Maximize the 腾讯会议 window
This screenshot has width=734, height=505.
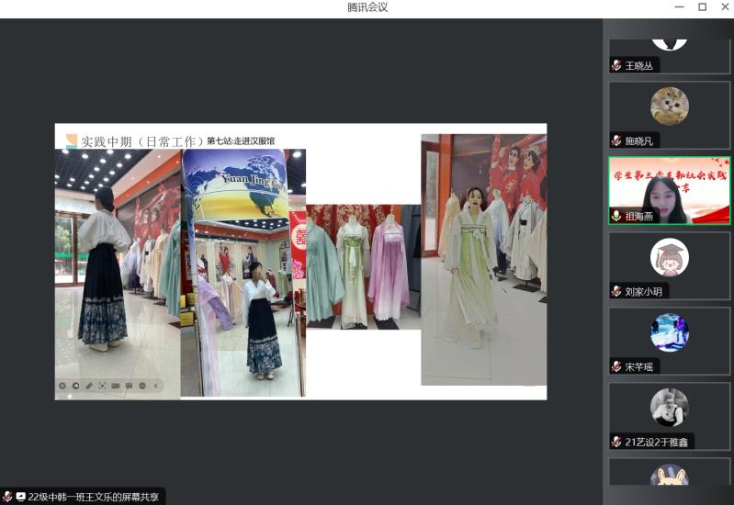702,7
